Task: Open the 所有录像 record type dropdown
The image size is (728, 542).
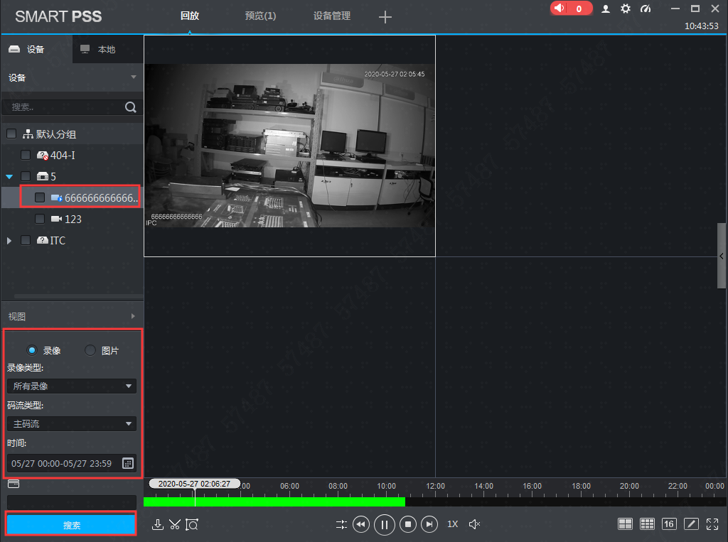Action: (72, 386)
